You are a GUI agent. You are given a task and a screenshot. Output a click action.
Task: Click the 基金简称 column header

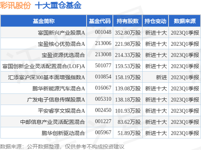pos(44,21)
